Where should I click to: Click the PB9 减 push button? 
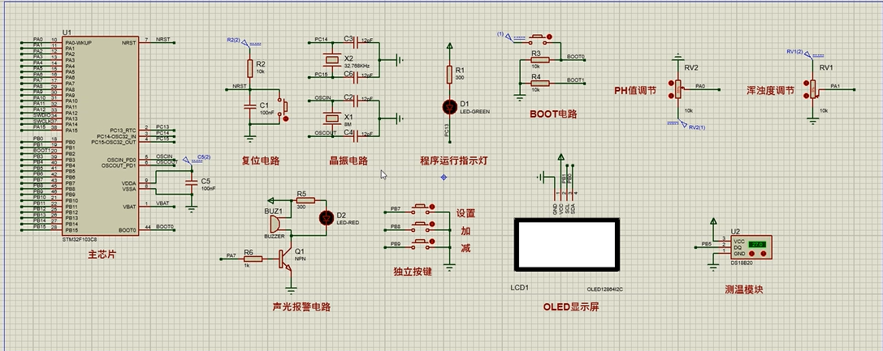click(x=423, y=244)
